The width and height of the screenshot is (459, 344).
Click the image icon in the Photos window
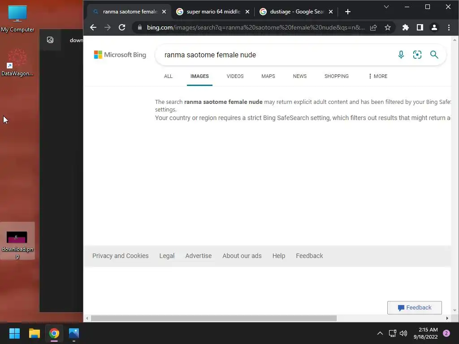pos(50,40)
